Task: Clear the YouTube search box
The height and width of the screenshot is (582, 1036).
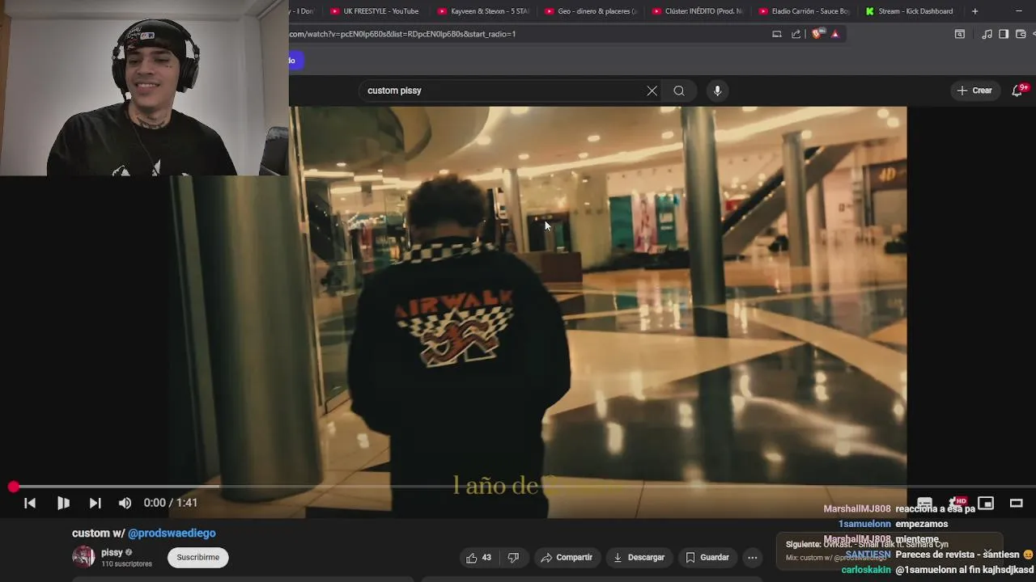Action: pyautogui.click(x=652, y=91)
